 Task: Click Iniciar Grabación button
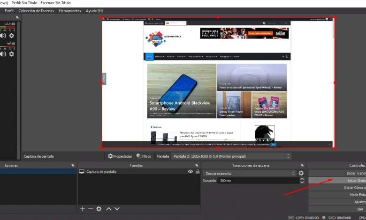(x=337, y=180)
